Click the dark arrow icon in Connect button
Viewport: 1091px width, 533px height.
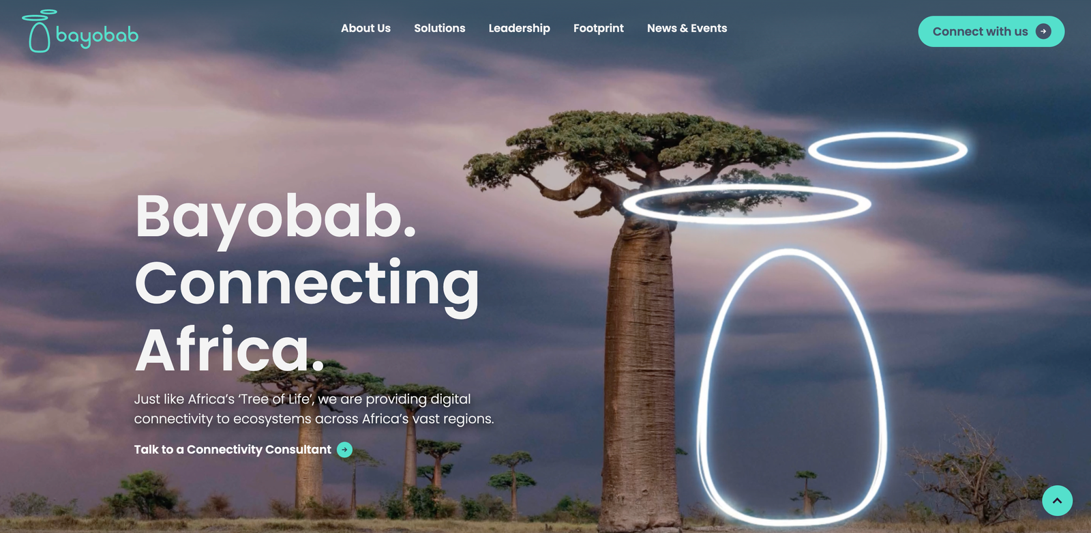1043,31
